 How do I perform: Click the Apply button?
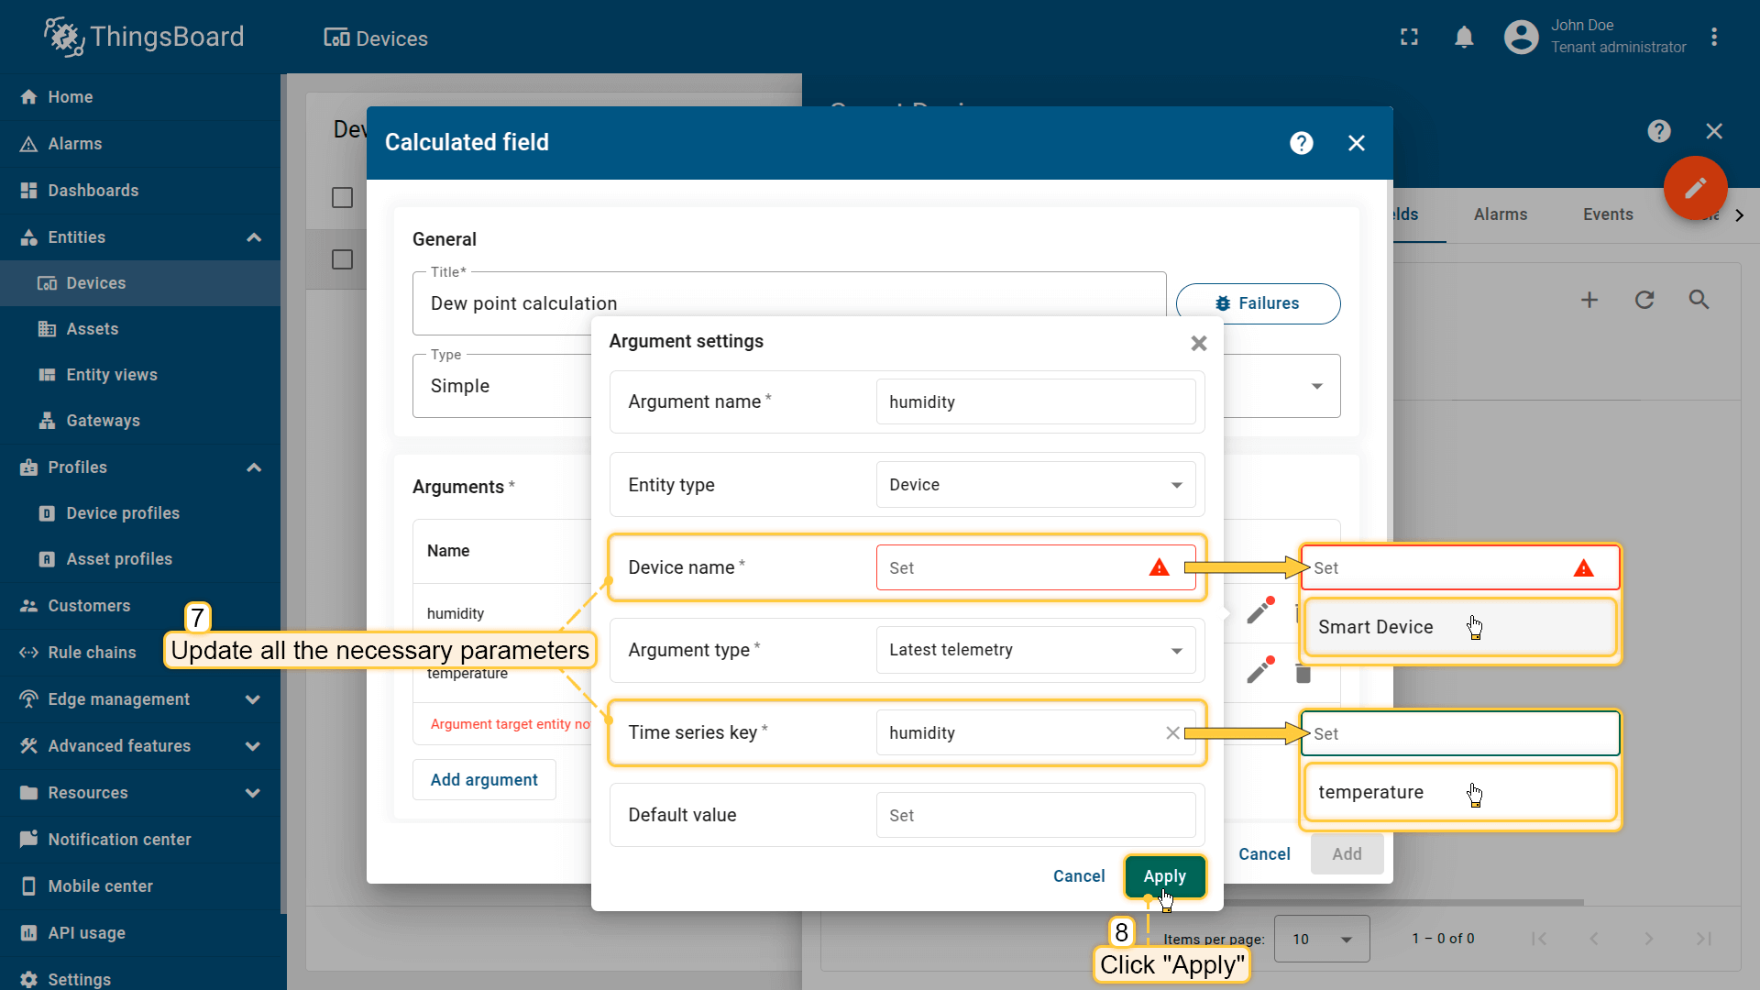1164,876
